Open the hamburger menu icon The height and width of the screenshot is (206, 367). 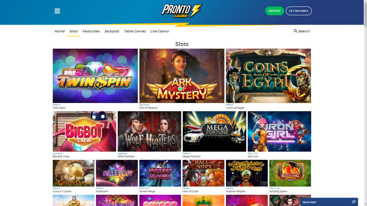[x=57, y=11]
